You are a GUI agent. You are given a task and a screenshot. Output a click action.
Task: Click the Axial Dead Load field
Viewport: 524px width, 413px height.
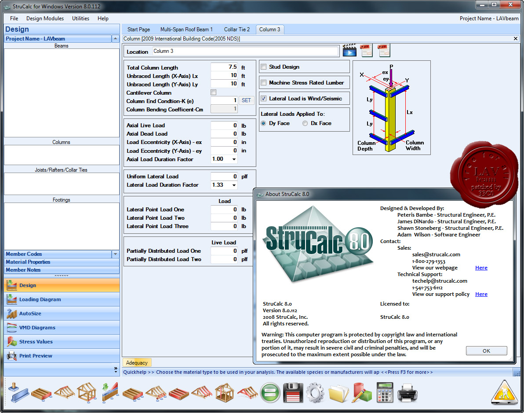(224, 133)
